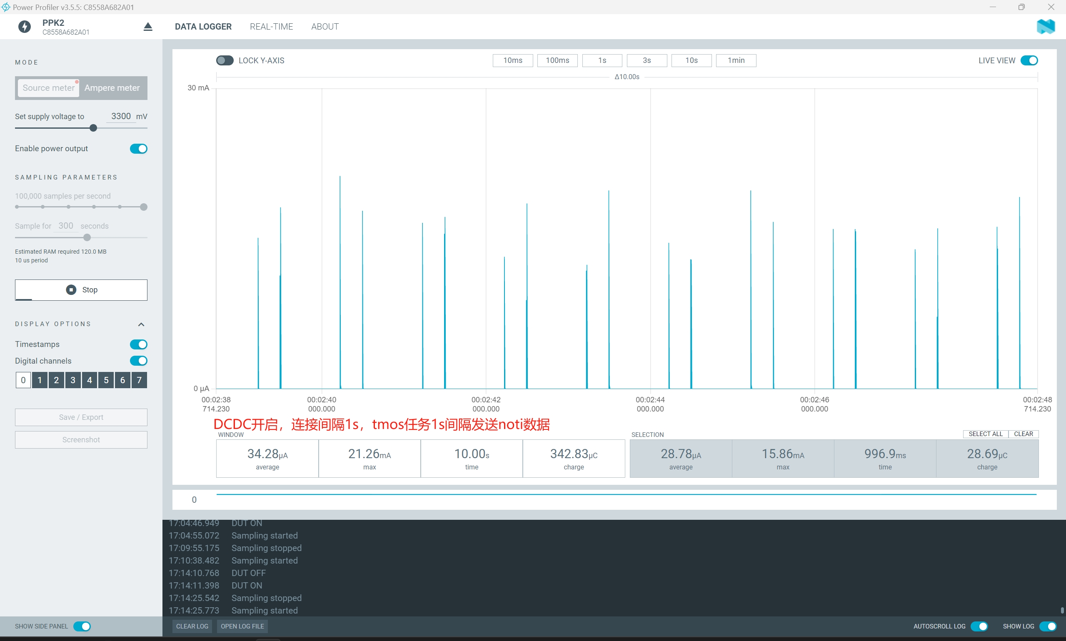
Task: Toggle digital channel 4
Action: [x=90, y=380]
